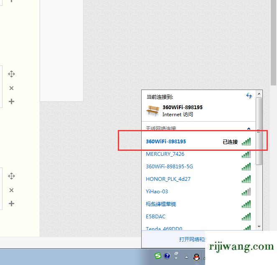Image resolution: width=277 pixels, height=265 pixels.
Task: Select the HONOR_PLK_4d27 network
Action: click(x=198, y=179)
